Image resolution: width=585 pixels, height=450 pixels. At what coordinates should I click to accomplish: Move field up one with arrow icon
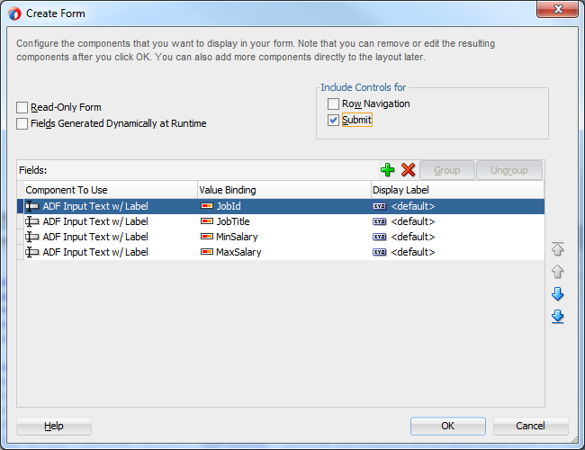[557, 272]
